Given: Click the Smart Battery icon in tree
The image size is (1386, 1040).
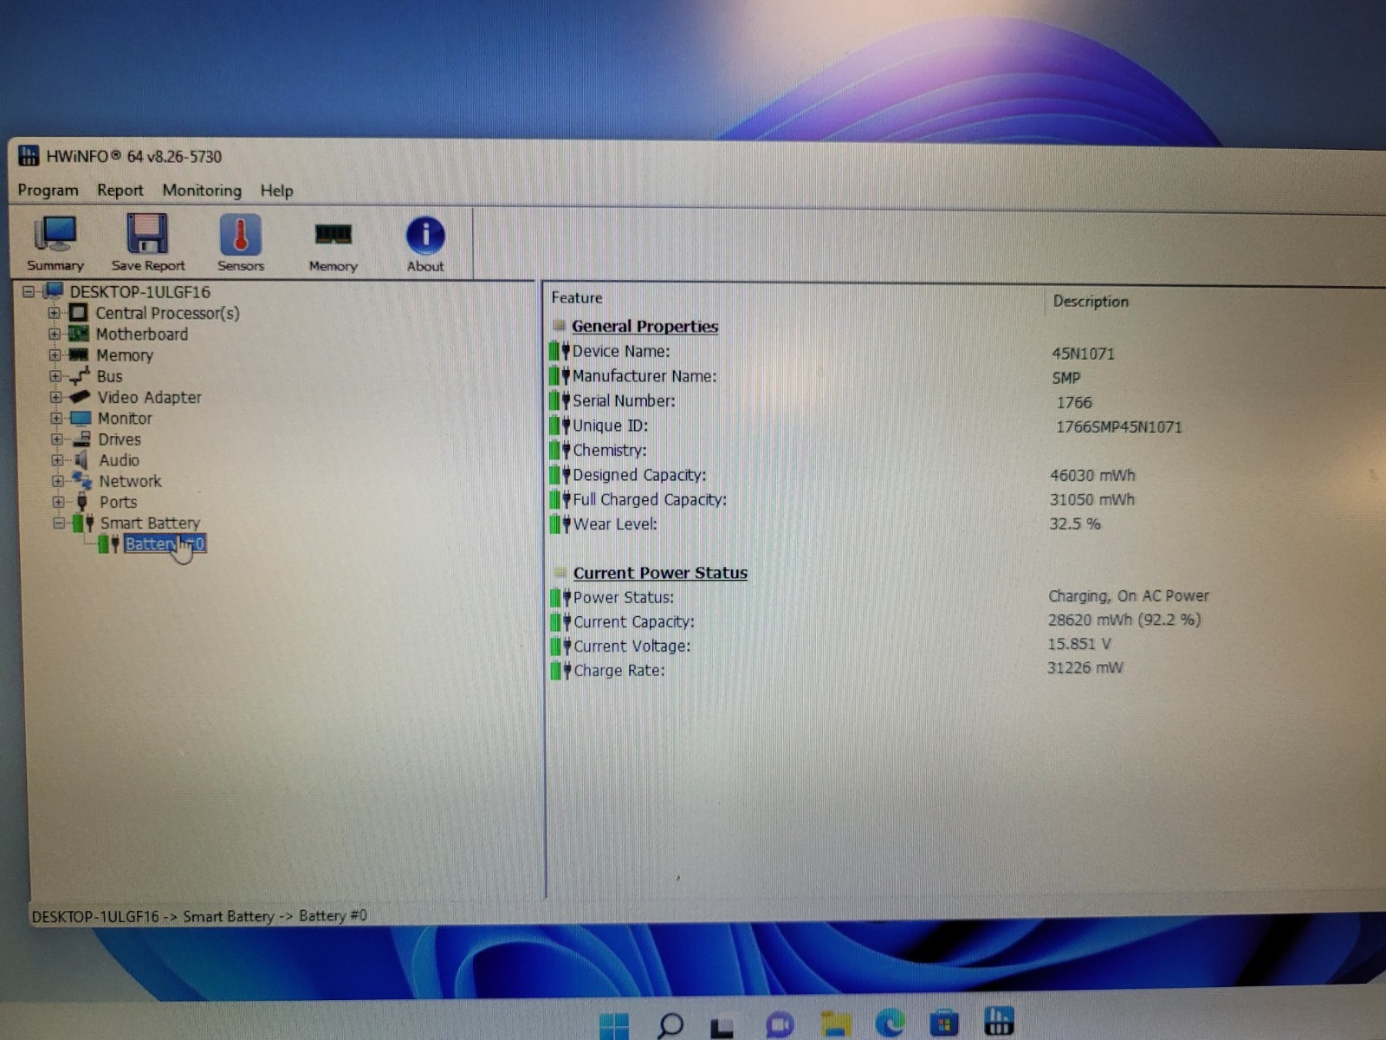Looking at the screenshot, I should 84,523.
